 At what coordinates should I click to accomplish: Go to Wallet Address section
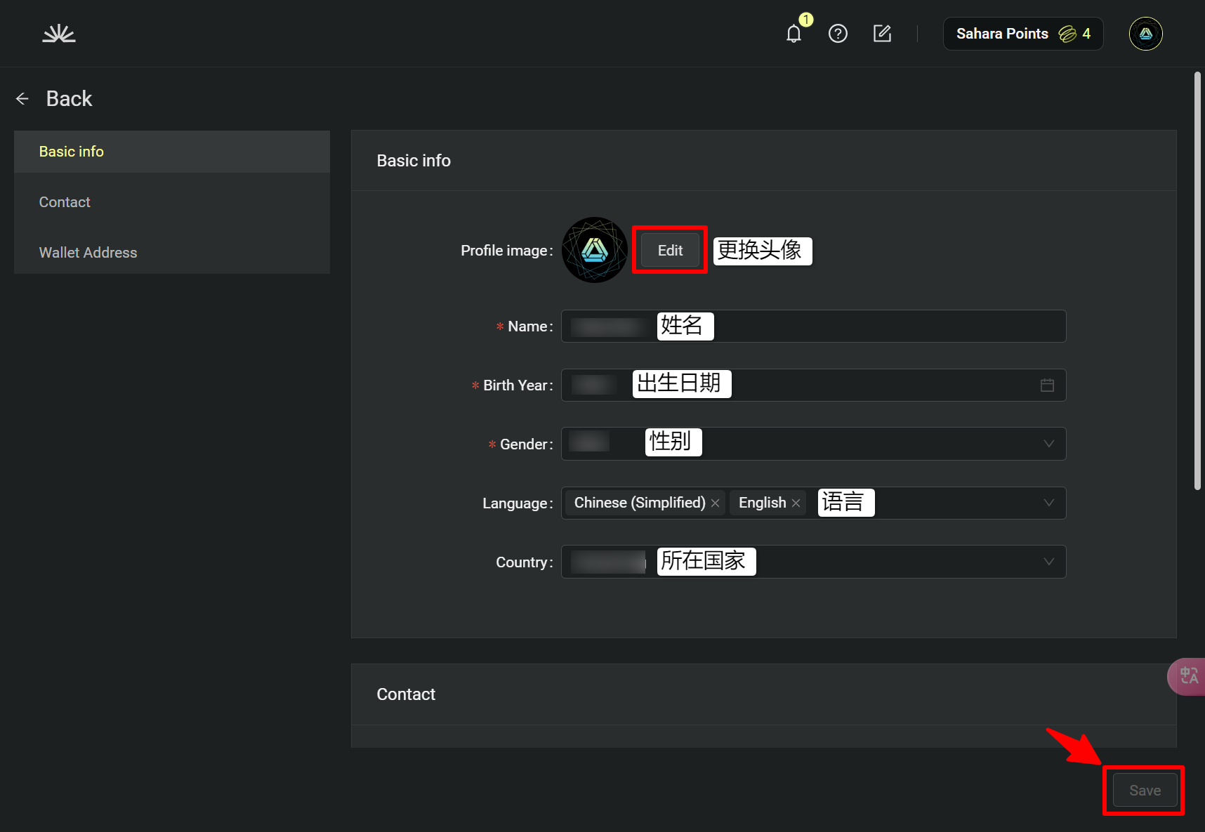pyautogui.click(x=88, y=253)
